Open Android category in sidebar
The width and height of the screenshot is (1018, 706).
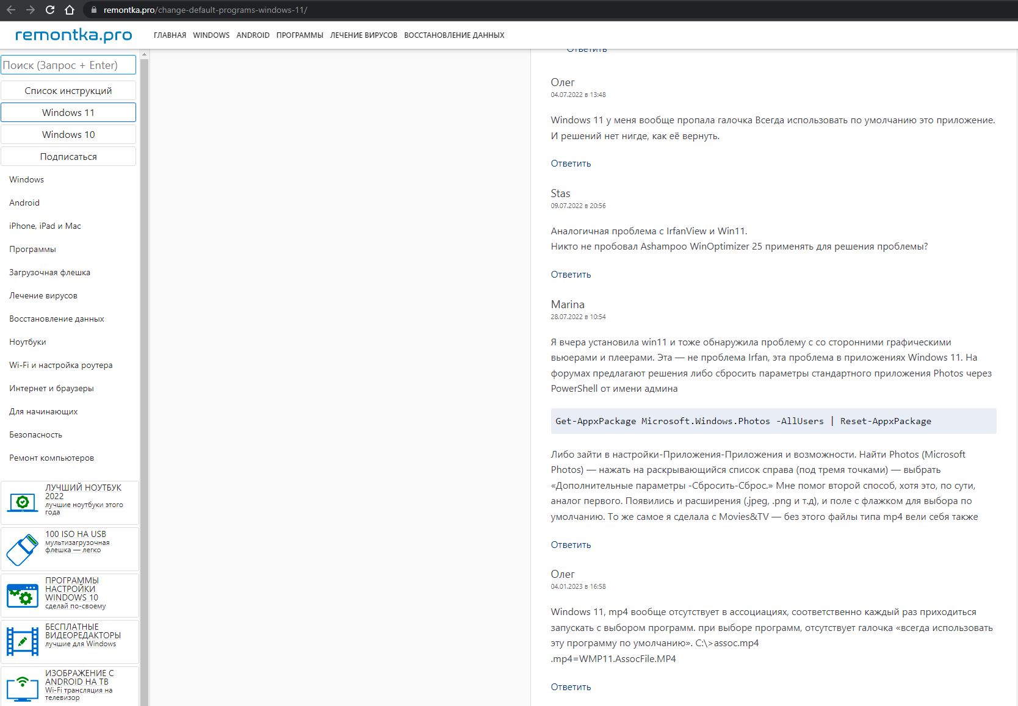coord(24,203)
